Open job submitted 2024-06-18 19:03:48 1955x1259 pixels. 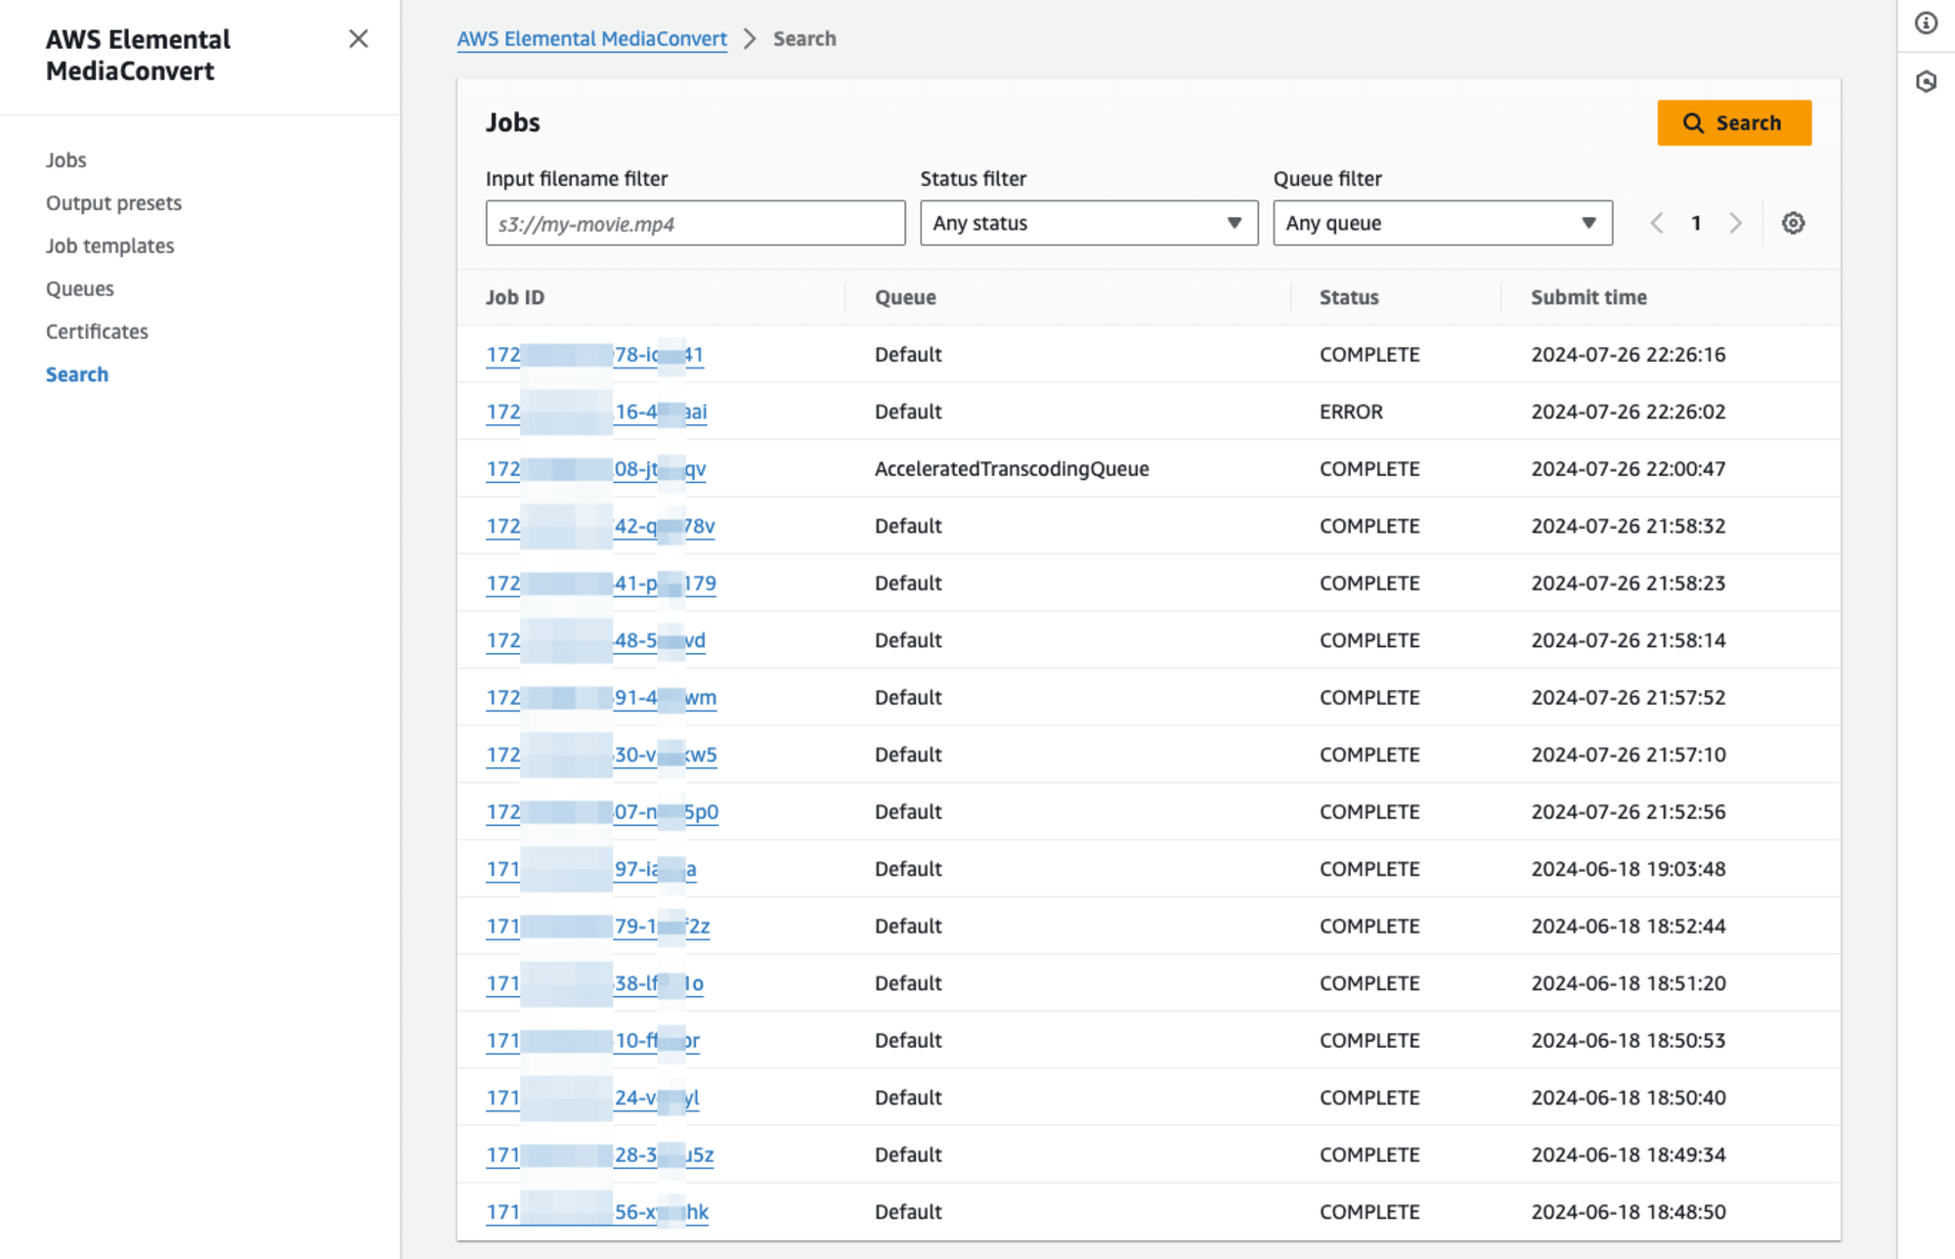coord(591,869)
